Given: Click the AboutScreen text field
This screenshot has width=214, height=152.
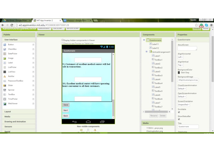Looking at the screenshot, I should [x=187, y=48].
